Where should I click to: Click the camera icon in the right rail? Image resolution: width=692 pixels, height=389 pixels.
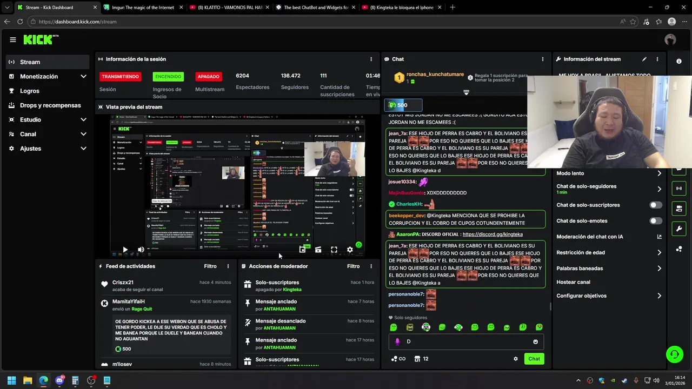679,209
